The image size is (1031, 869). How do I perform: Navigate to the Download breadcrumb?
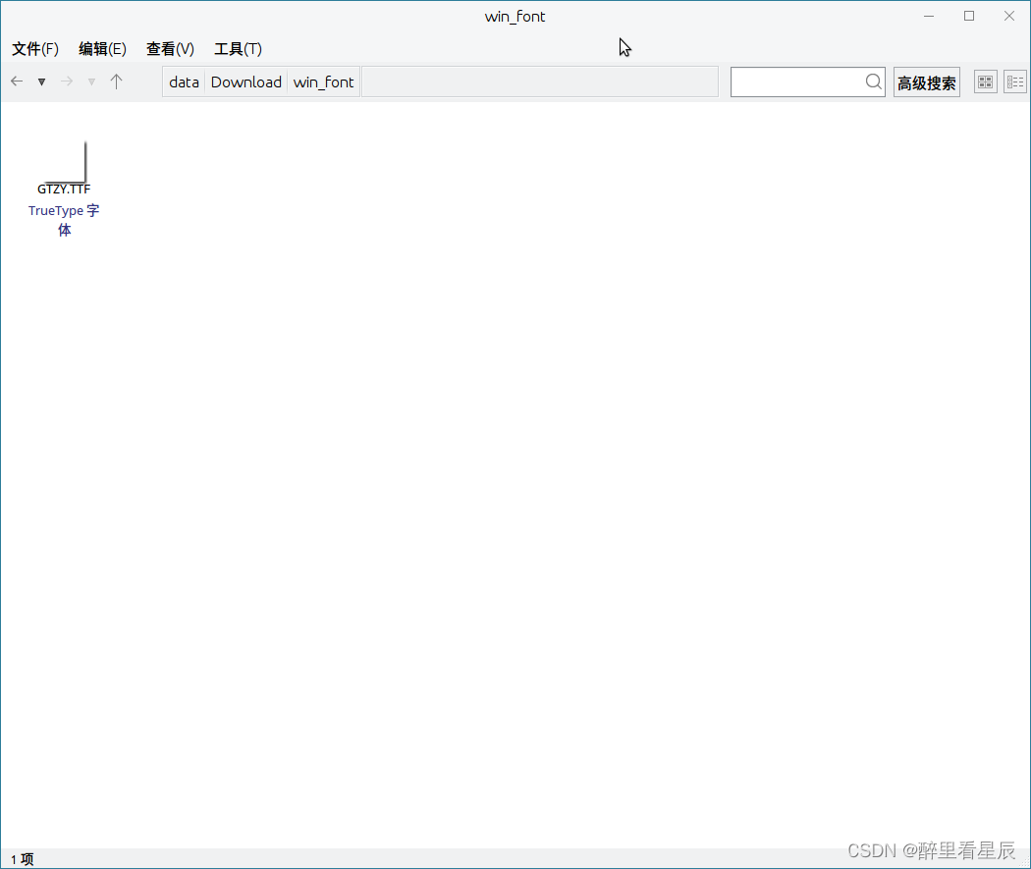(x=245, y=82)
